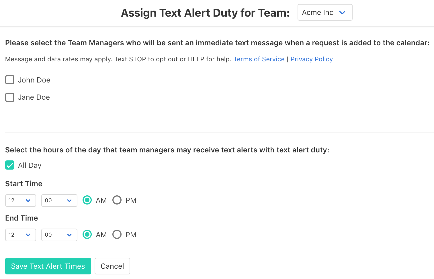
Task: Select PM for Start Time
Action: pyautogui.click(x=117, y=200)
